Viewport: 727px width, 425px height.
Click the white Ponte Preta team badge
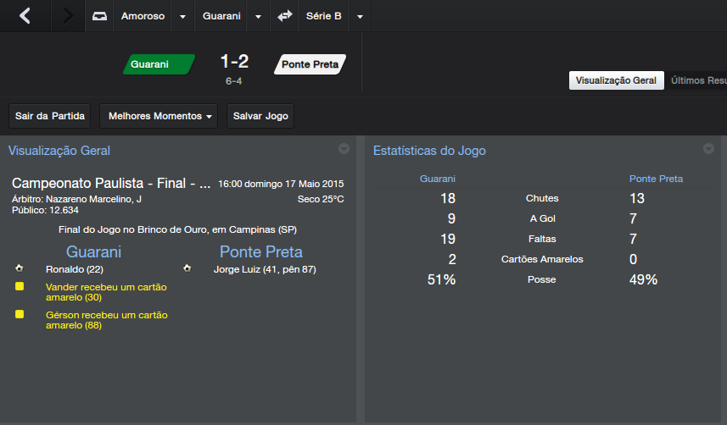pyautogui.click(x=310, y=64)
